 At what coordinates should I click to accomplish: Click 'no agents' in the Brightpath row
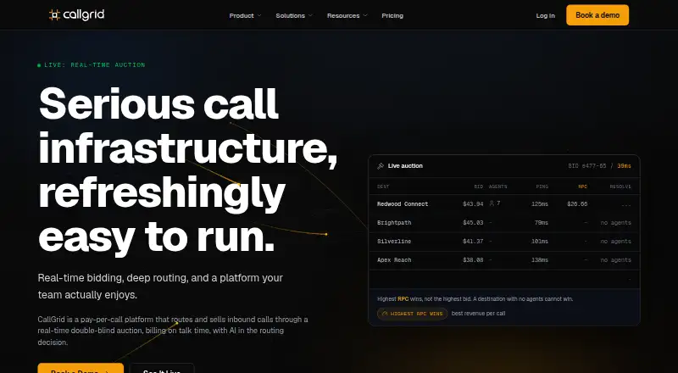pyautogui.click(x=616, y=223)
